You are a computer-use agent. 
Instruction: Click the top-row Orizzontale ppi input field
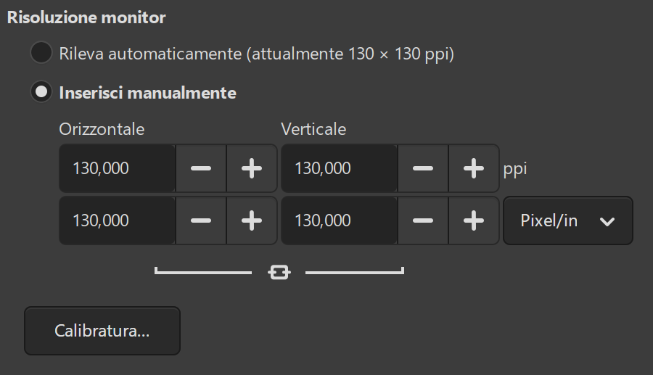click(118, 168)
